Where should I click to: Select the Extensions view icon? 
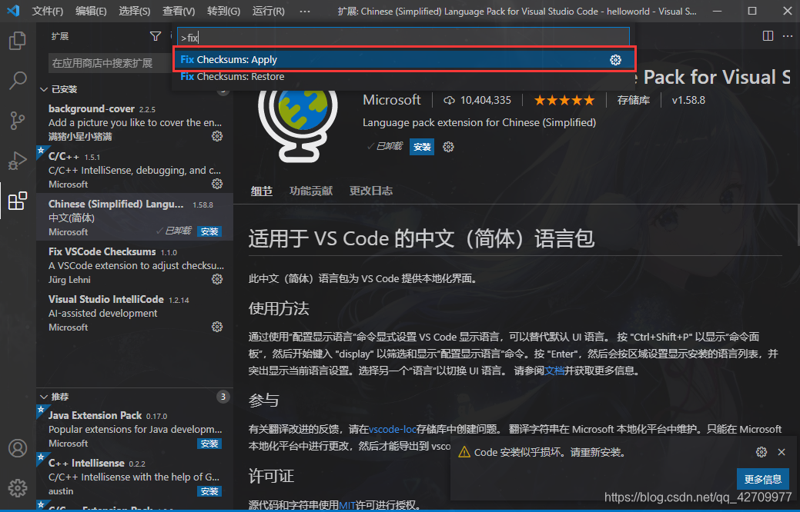tap(18, 201)
